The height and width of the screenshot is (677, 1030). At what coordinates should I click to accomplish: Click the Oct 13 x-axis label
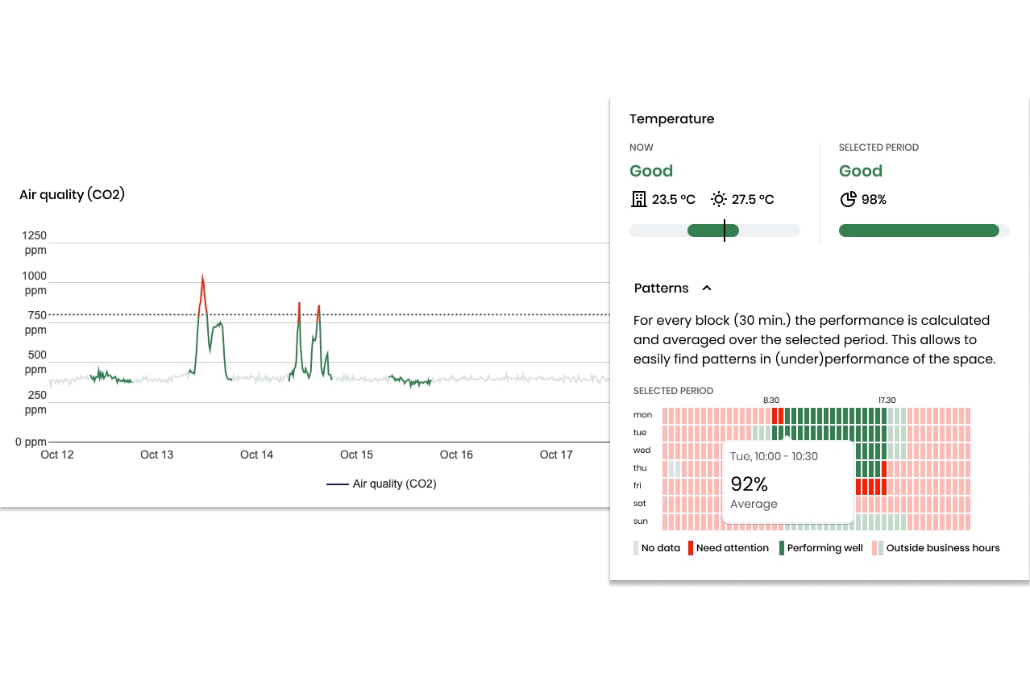tap(157, 455)
